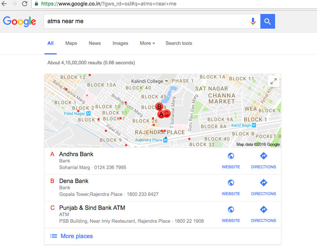Open Punjab & Sind Bank ATM listing title
The height and width of the screenshot is (251, 317).
click(92, 208)
